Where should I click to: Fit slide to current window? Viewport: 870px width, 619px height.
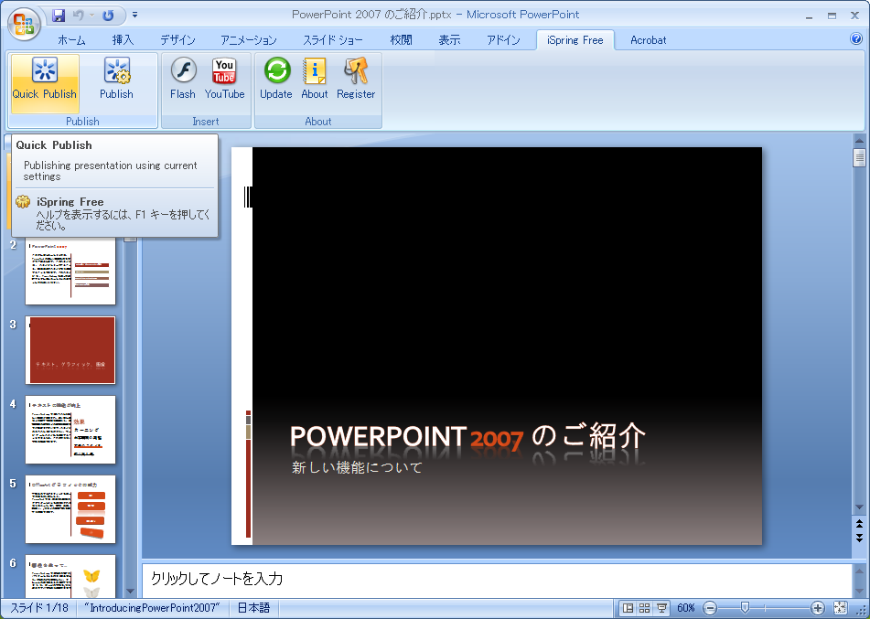pos(840,608)
